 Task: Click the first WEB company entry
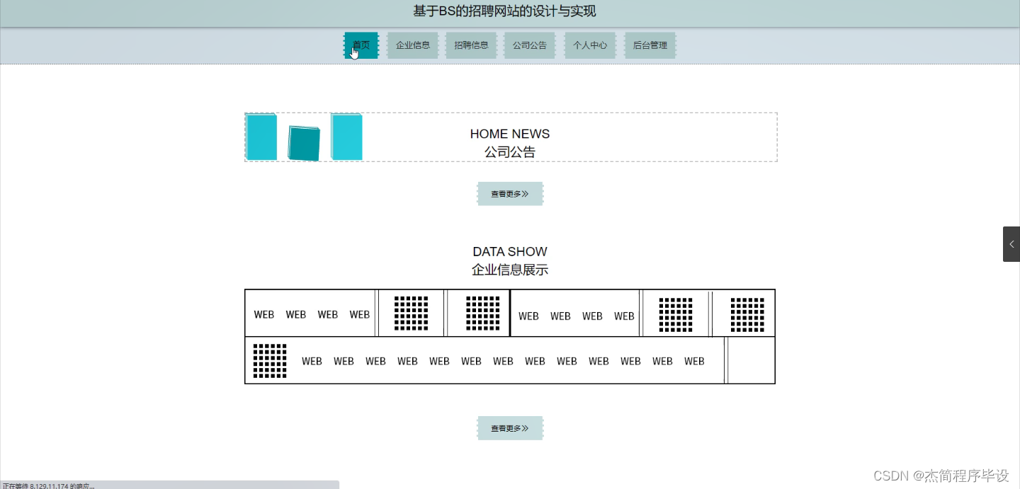coord(264,314)
